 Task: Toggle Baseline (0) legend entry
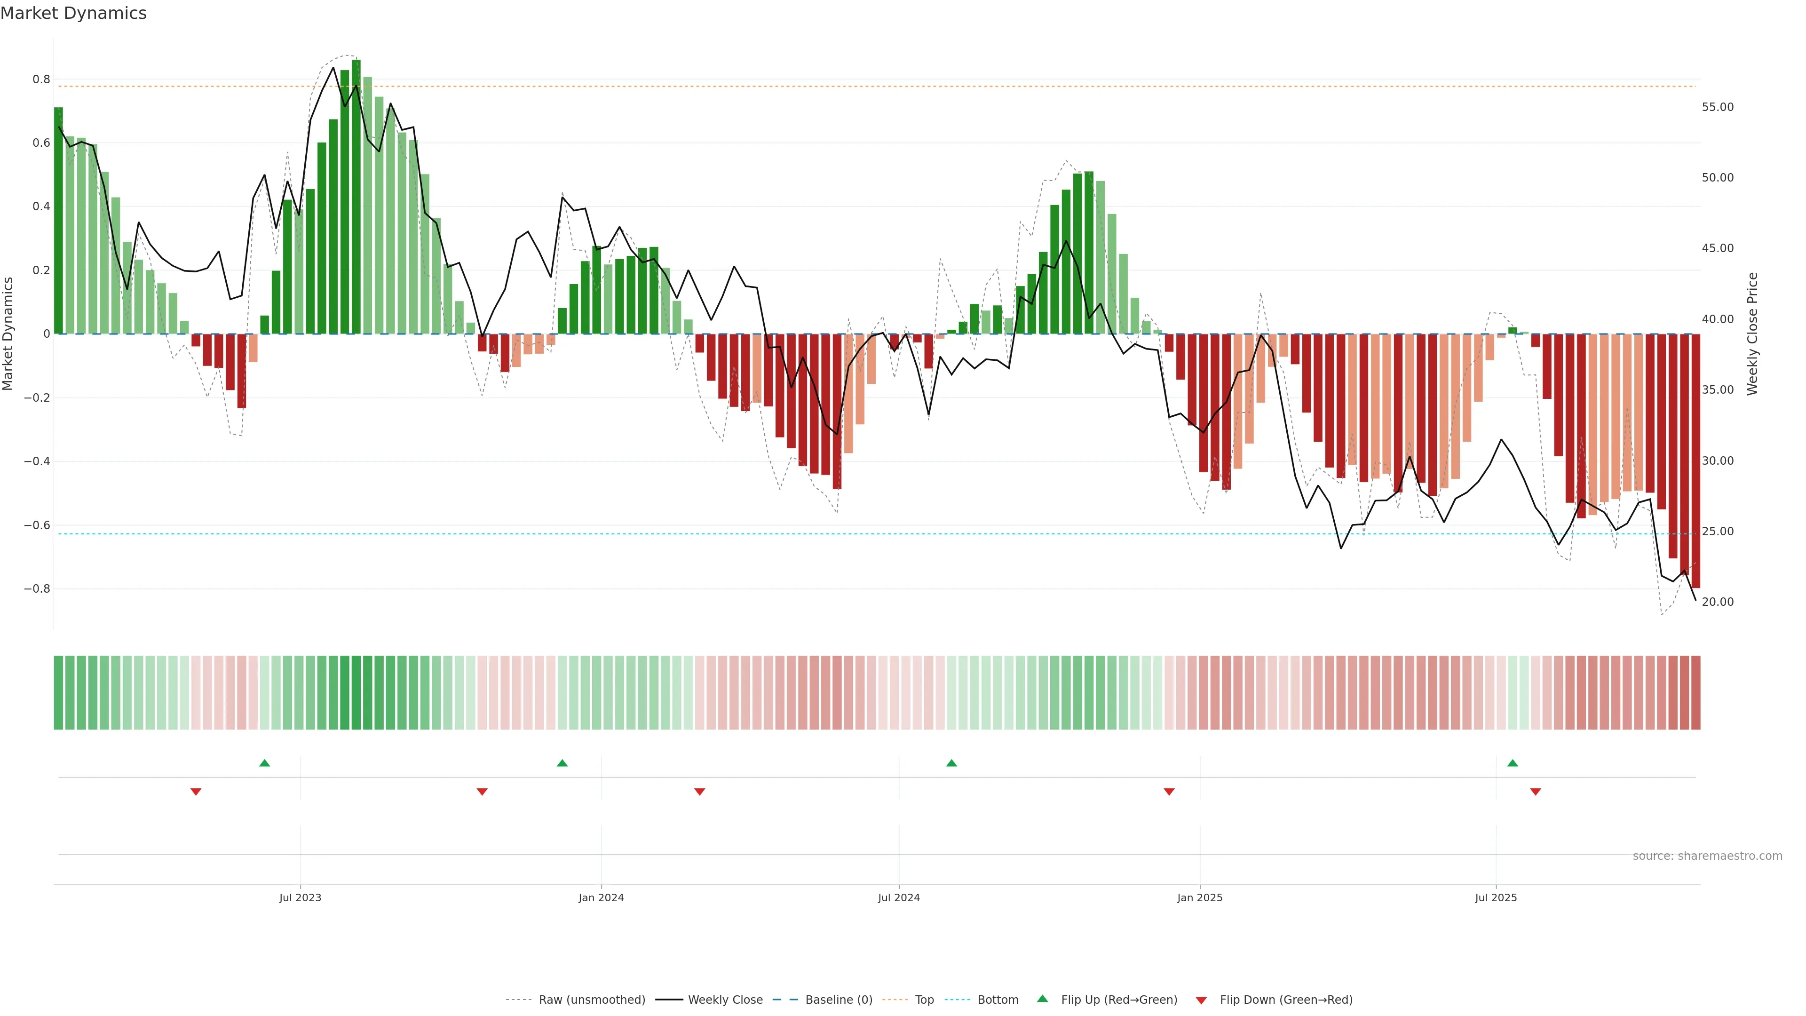839,1000
